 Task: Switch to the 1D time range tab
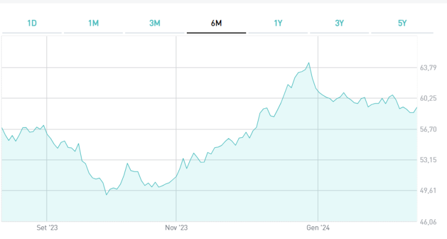[32, 23]
